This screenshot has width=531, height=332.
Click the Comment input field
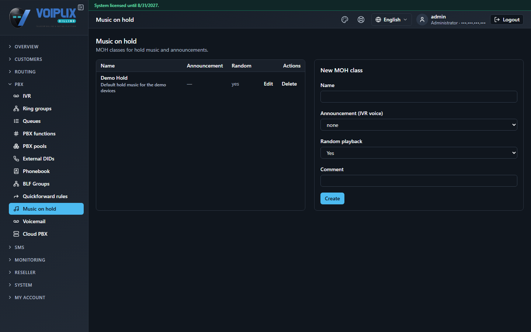click(x=419, y=181)
